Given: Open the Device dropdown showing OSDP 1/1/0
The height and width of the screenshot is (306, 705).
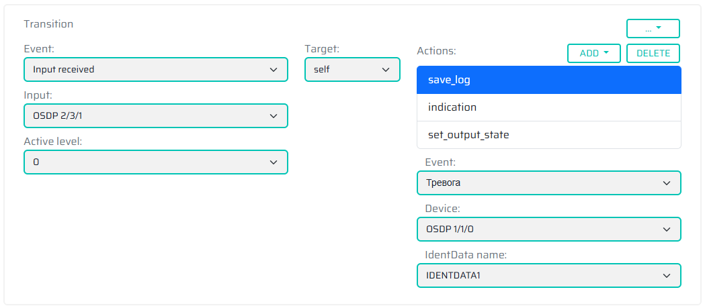Looking at the screenshot, I should pos(548,229).
